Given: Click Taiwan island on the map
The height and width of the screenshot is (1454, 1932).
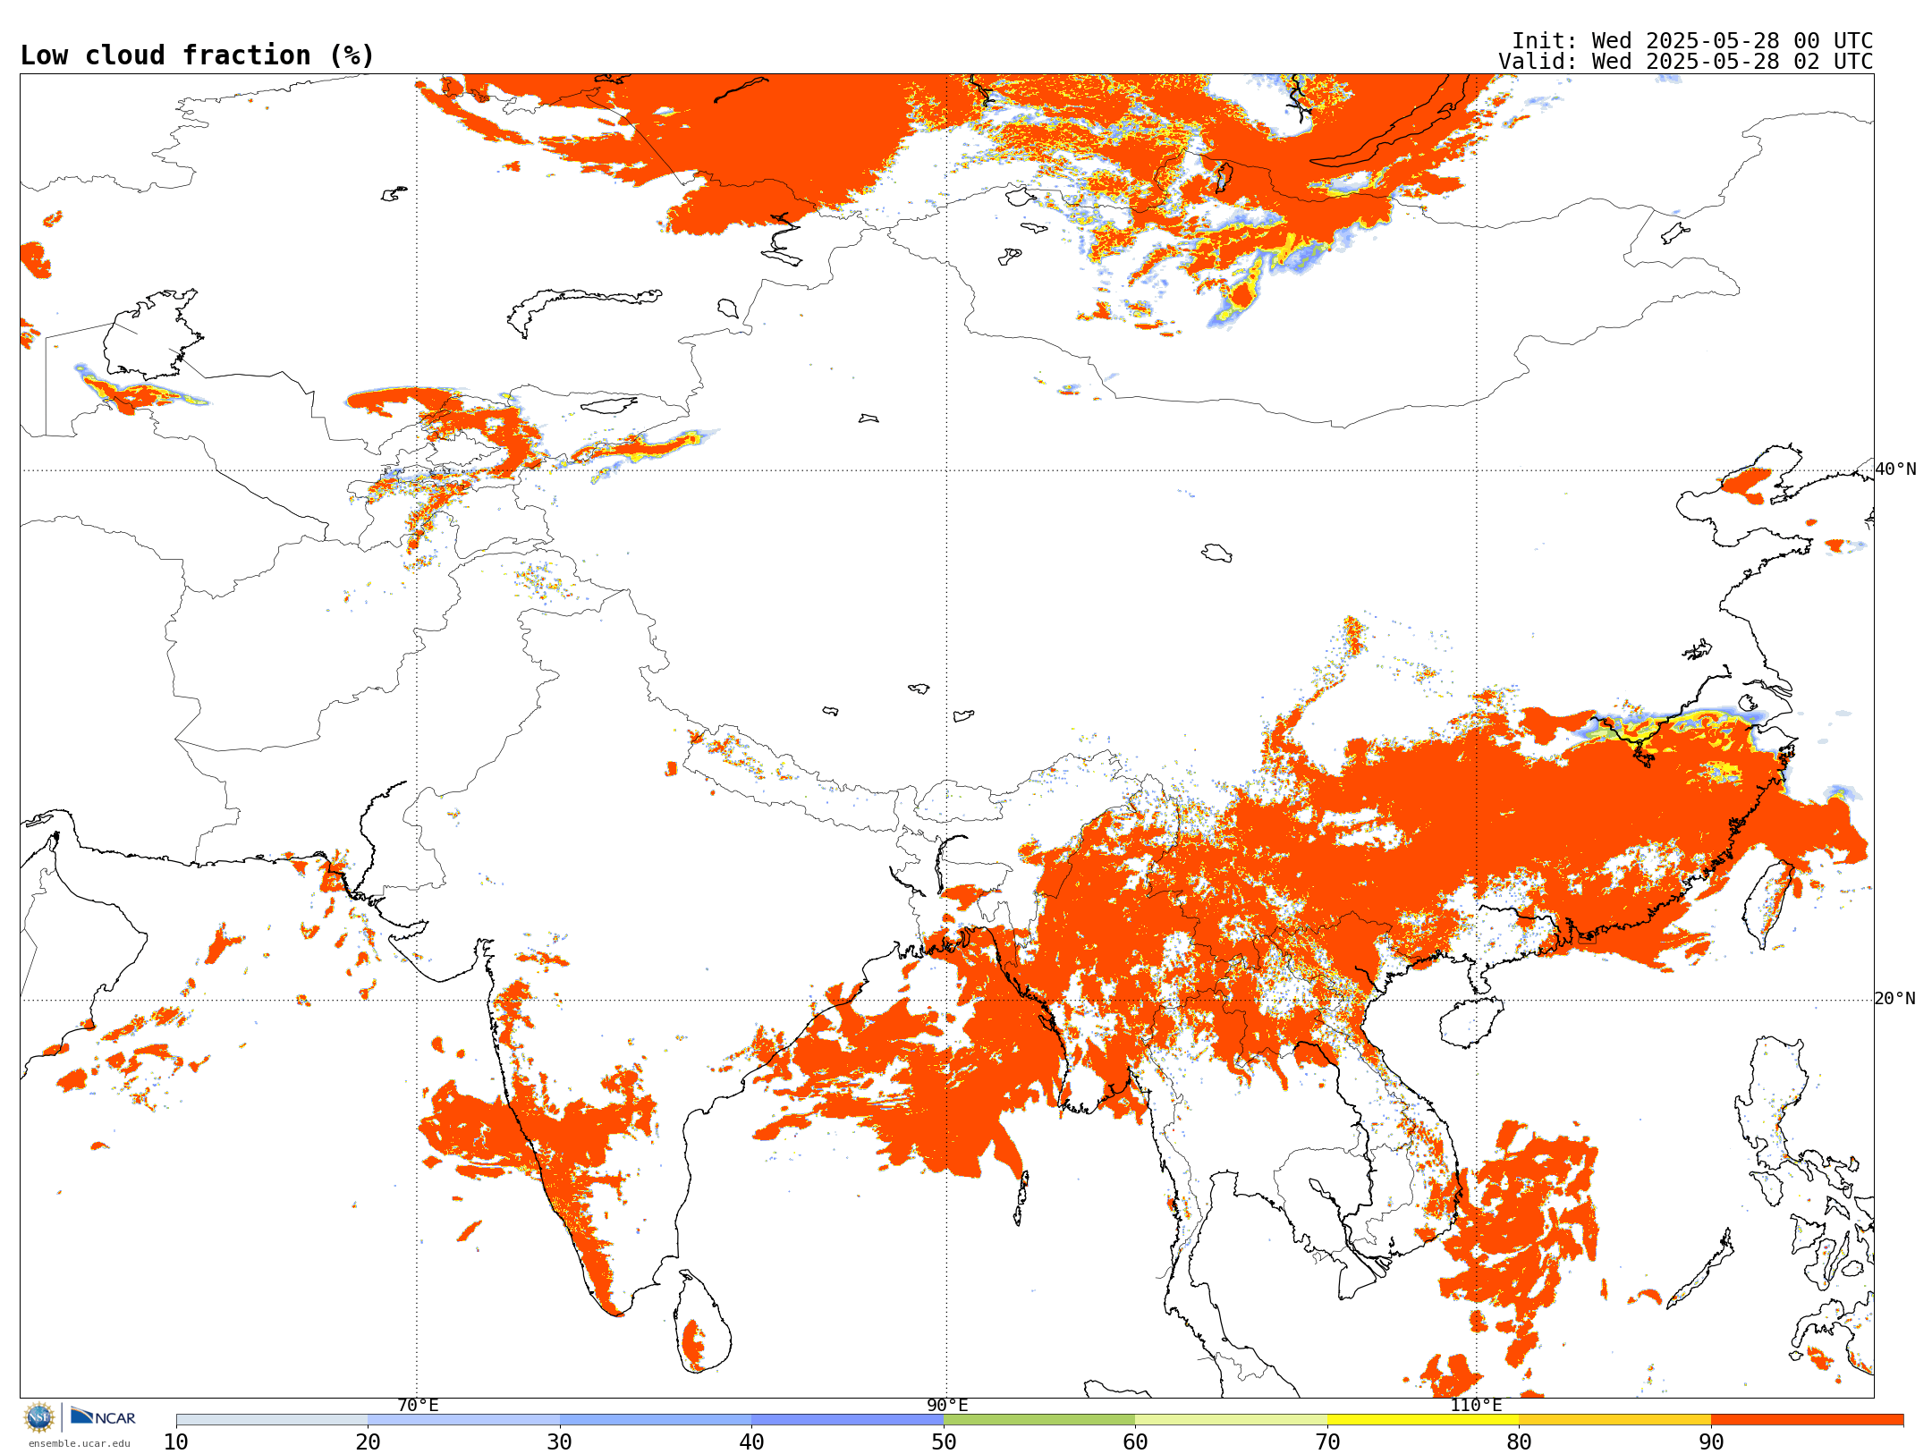Looking at the screenshot, I should click(x=1769, y=905).
